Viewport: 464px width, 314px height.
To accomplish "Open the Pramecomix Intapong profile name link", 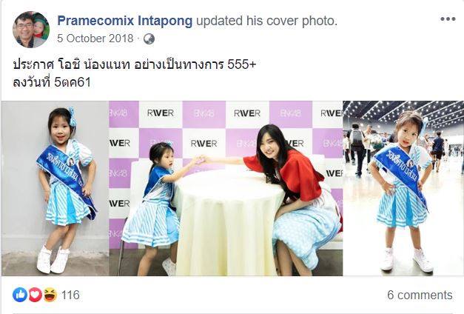I will 125,21.
